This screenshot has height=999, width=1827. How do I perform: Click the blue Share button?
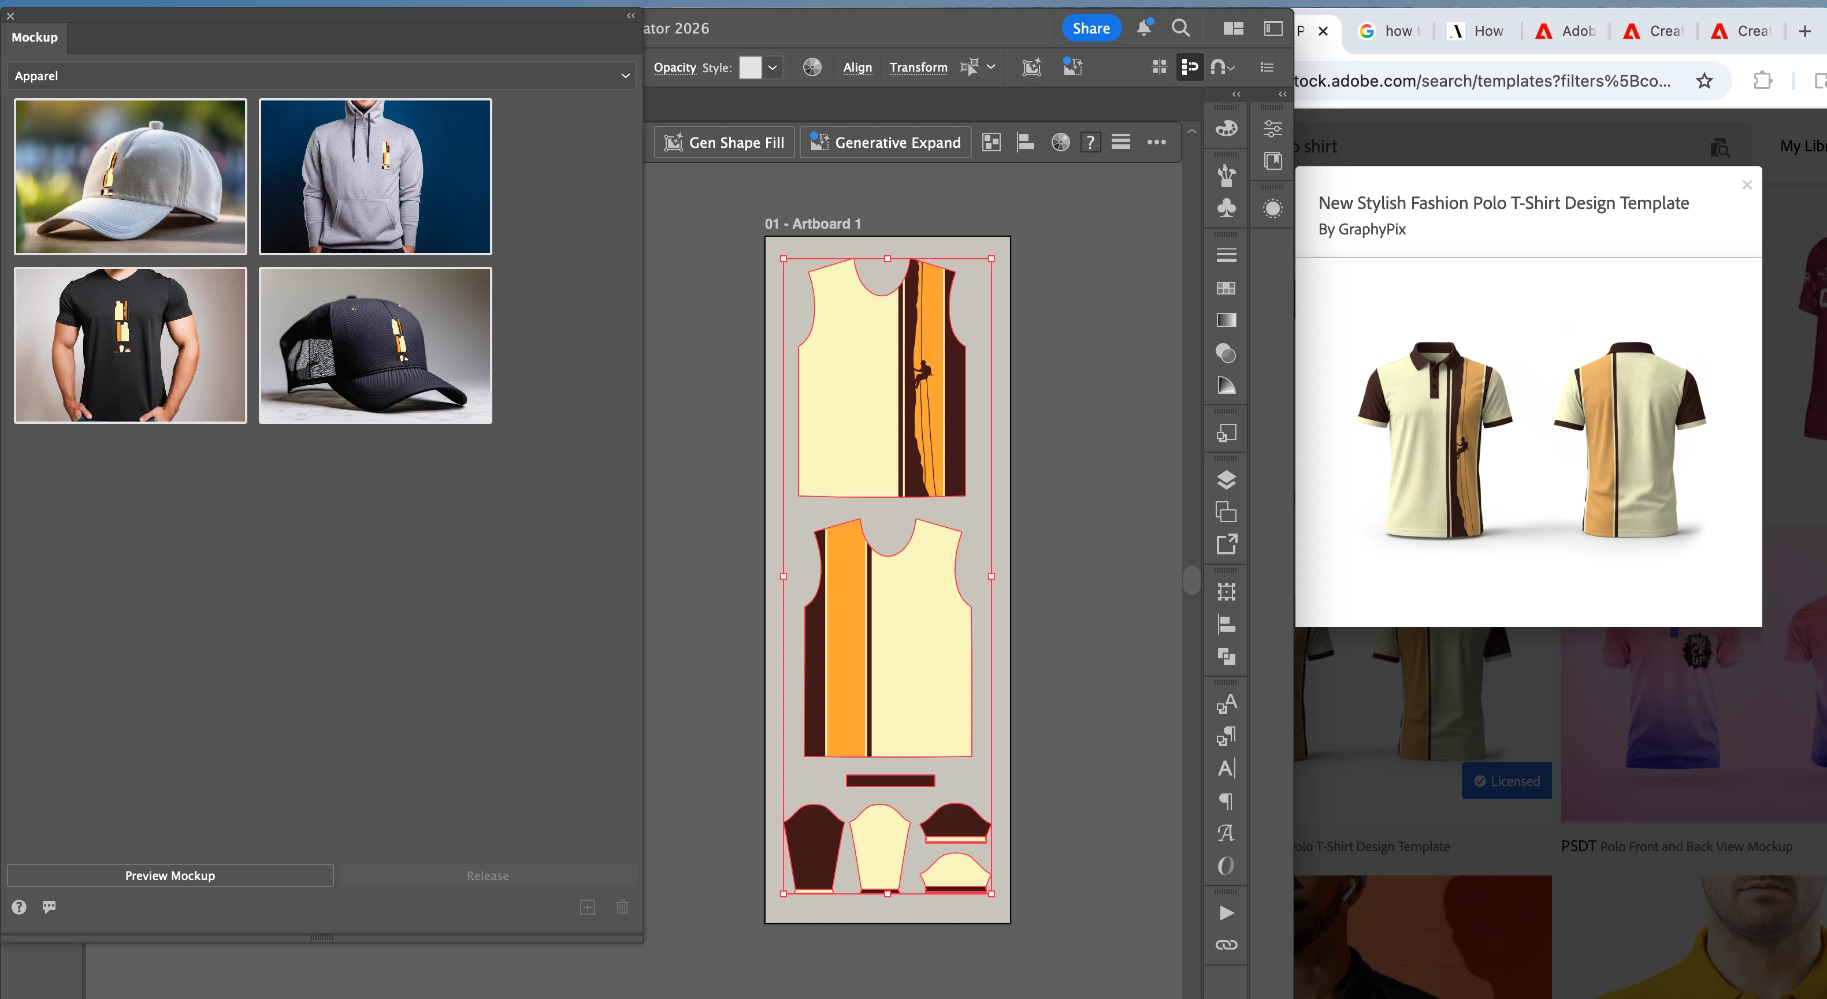[1091, 28]
